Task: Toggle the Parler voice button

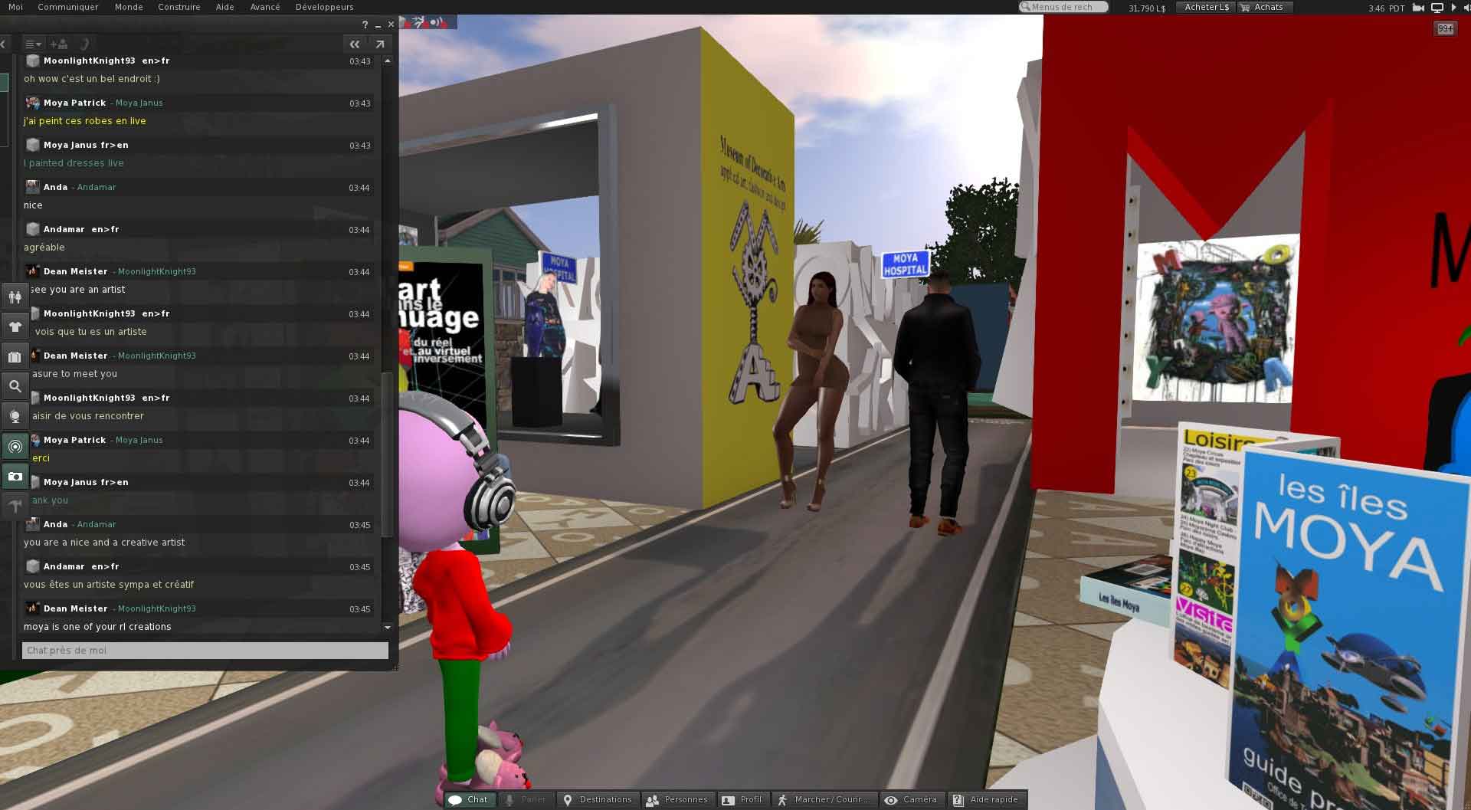Action: tap(525, 799)
